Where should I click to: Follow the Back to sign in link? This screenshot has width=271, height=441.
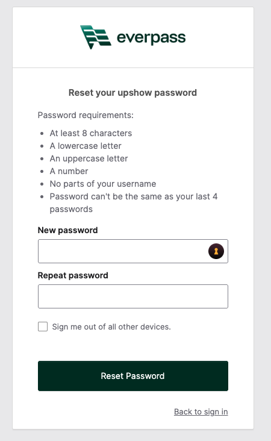(201, 411)
